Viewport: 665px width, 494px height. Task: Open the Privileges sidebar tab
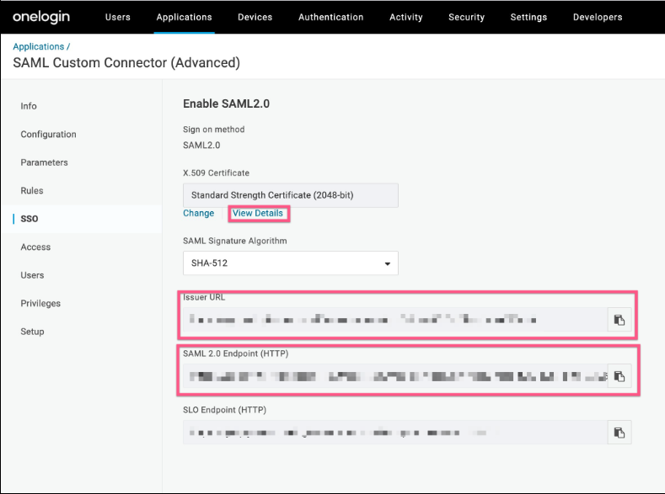pos(40,303)
